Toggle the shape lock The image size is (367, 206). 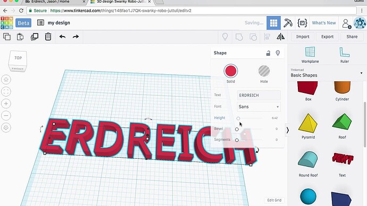[x=268, y=53]
